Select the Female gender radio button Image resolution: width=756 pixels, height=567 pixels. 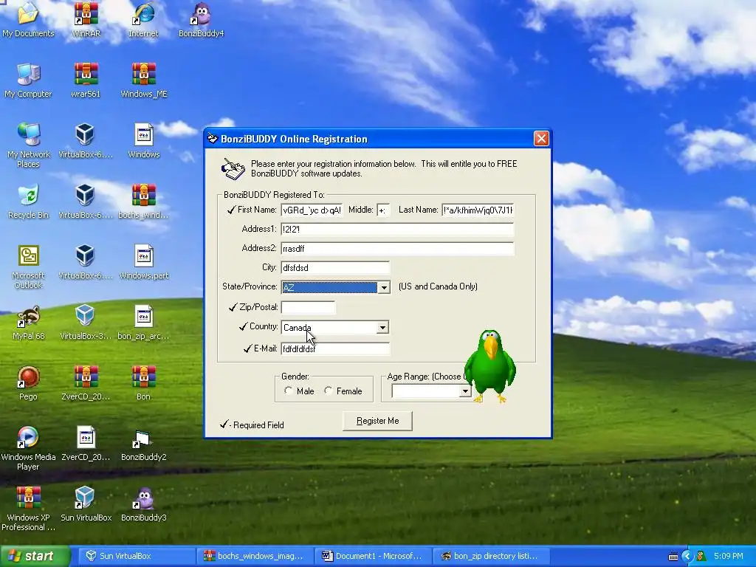click(x=329, y=391)
